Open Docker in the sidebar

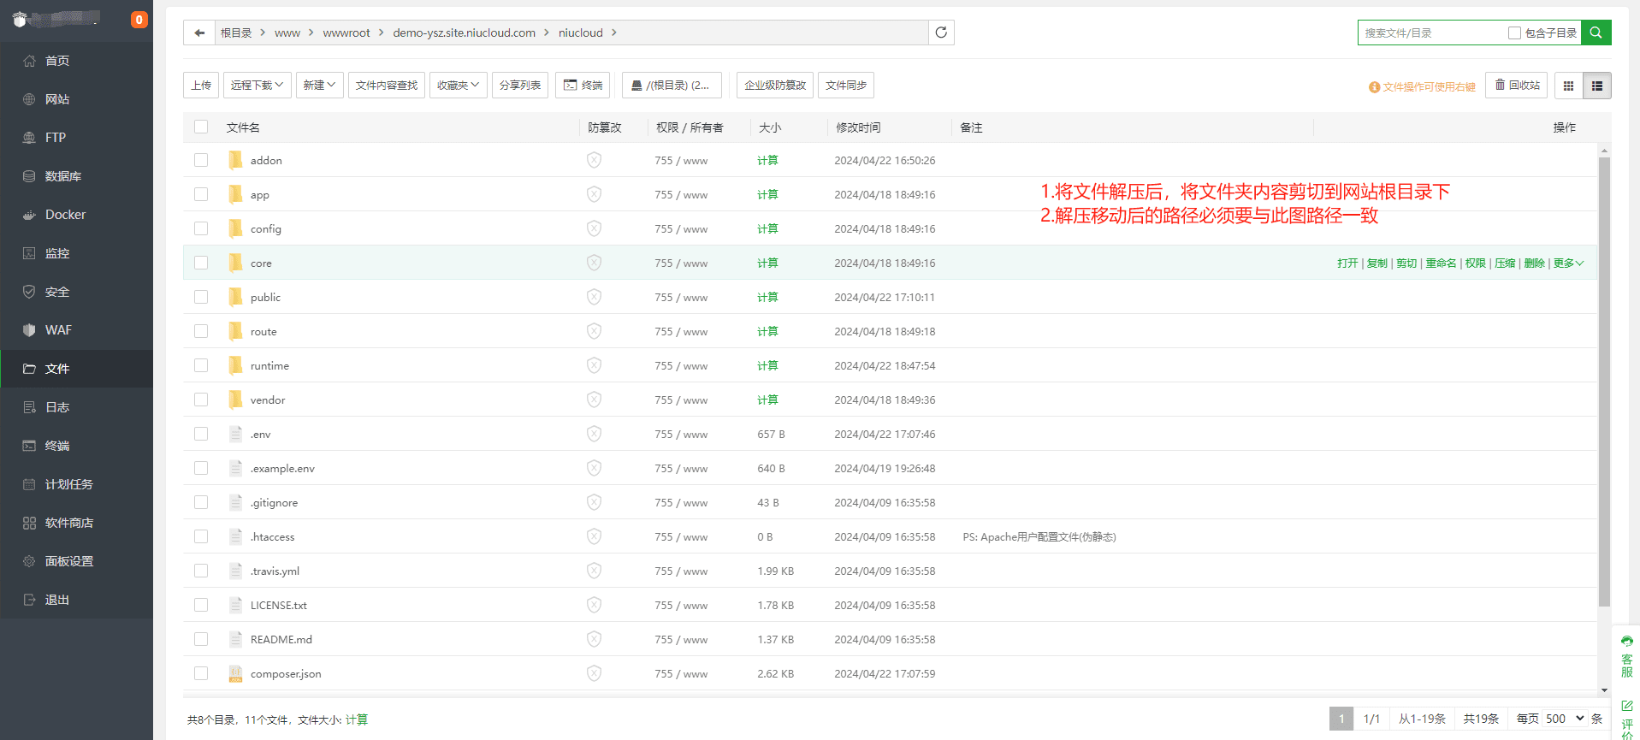[65, 215]
